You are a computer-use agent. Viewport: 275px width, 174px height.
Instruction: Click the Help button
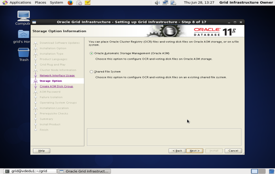(x=42, y=151)
